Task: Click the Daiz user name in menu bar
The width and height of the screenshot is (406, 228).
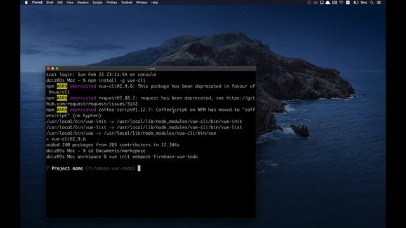Action: (363, 3)
